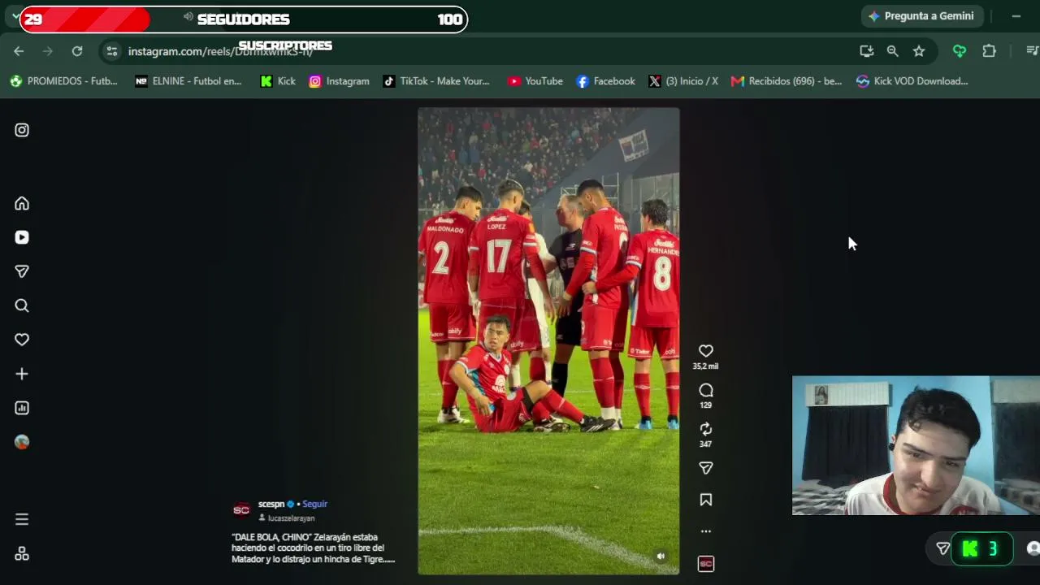Screen dimensions: 1040x585
Task: Open the ELNINE bookmark
Action: tap(188, 81)
